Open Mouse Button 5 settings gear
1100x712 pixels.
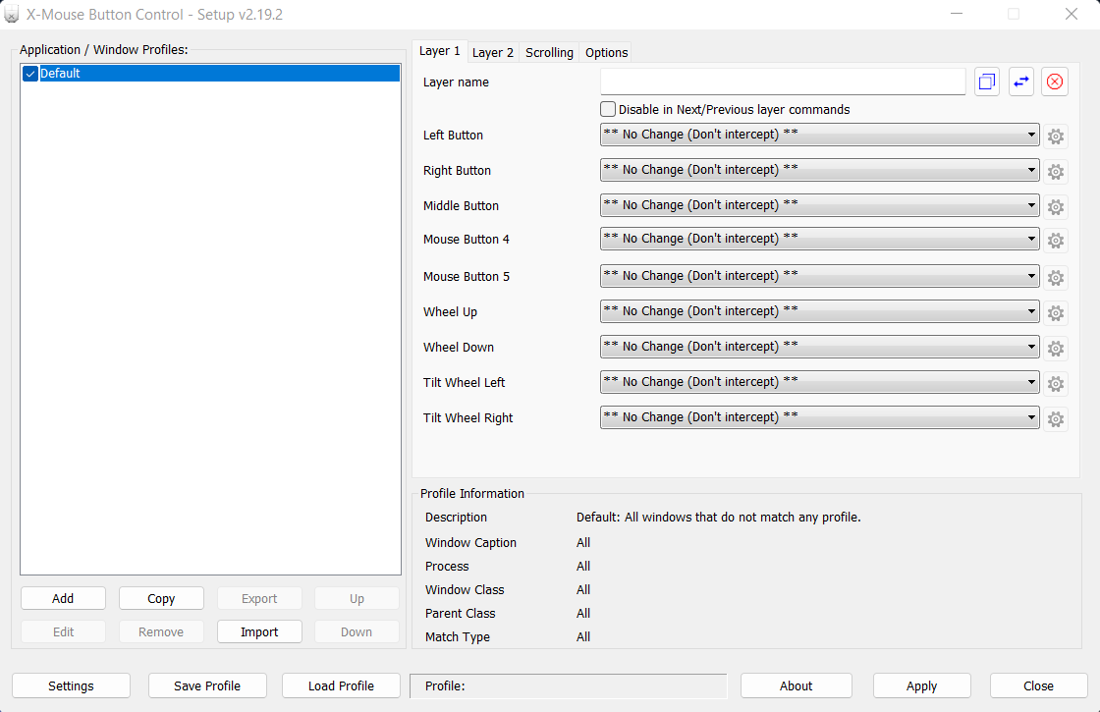[x=1055, y=278]
